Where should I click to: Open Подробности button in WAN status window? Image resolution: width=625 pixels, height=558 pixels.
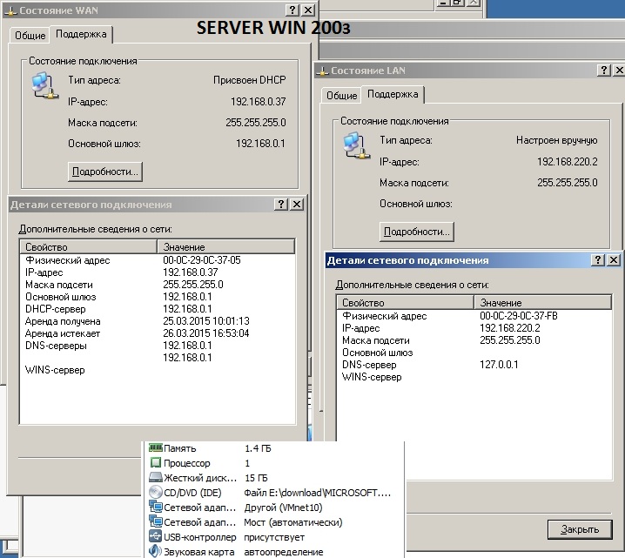[105, 171]
